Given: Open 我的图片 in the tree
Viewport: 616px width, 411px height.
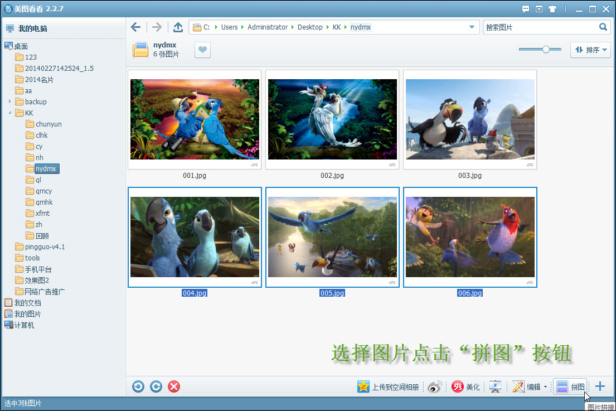Looking at the screenshot, I should [27, 314].
